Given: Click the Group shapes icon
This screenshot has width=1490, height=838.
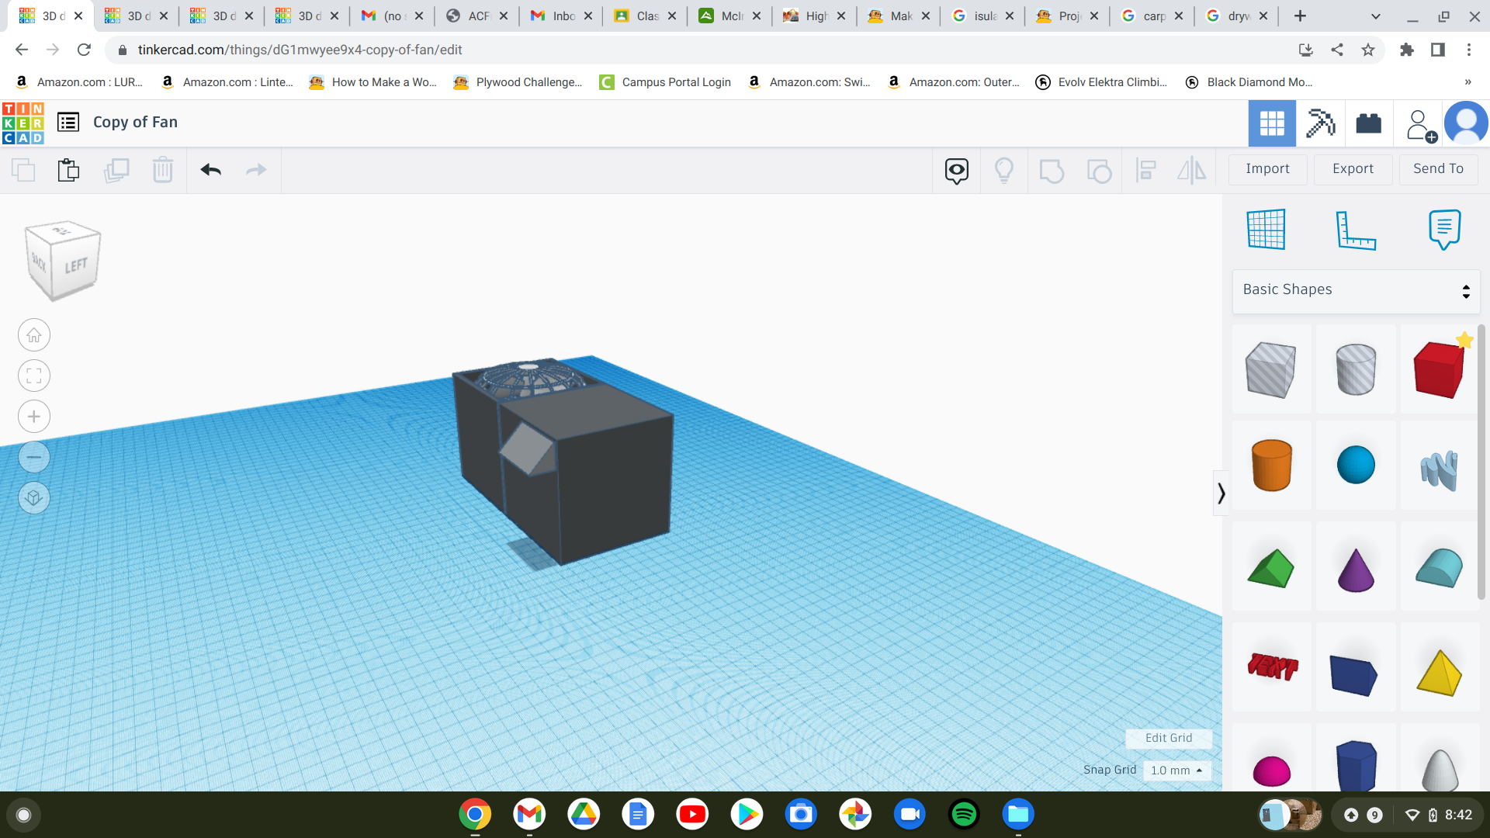Looking at the screenshot, I should click(1052, 171).
